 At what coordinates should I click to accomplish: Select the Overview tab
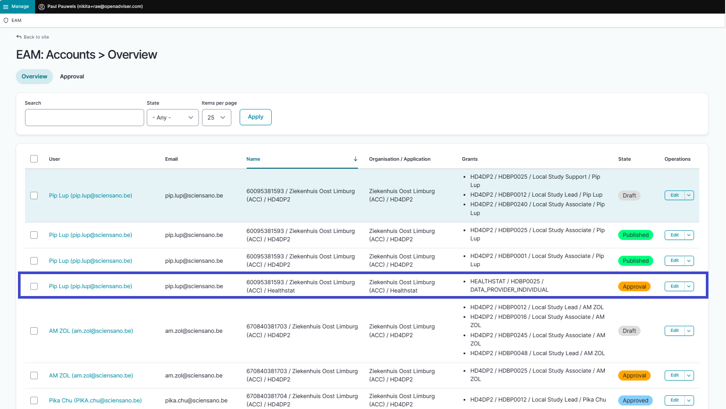pos(34,77)
